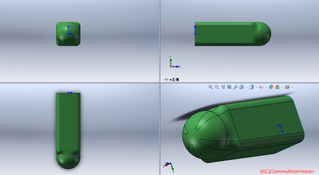The image size is (319, 175).
Task: Expand the Hide/Show Items dropdown arrow
Action: click(266, 88)
